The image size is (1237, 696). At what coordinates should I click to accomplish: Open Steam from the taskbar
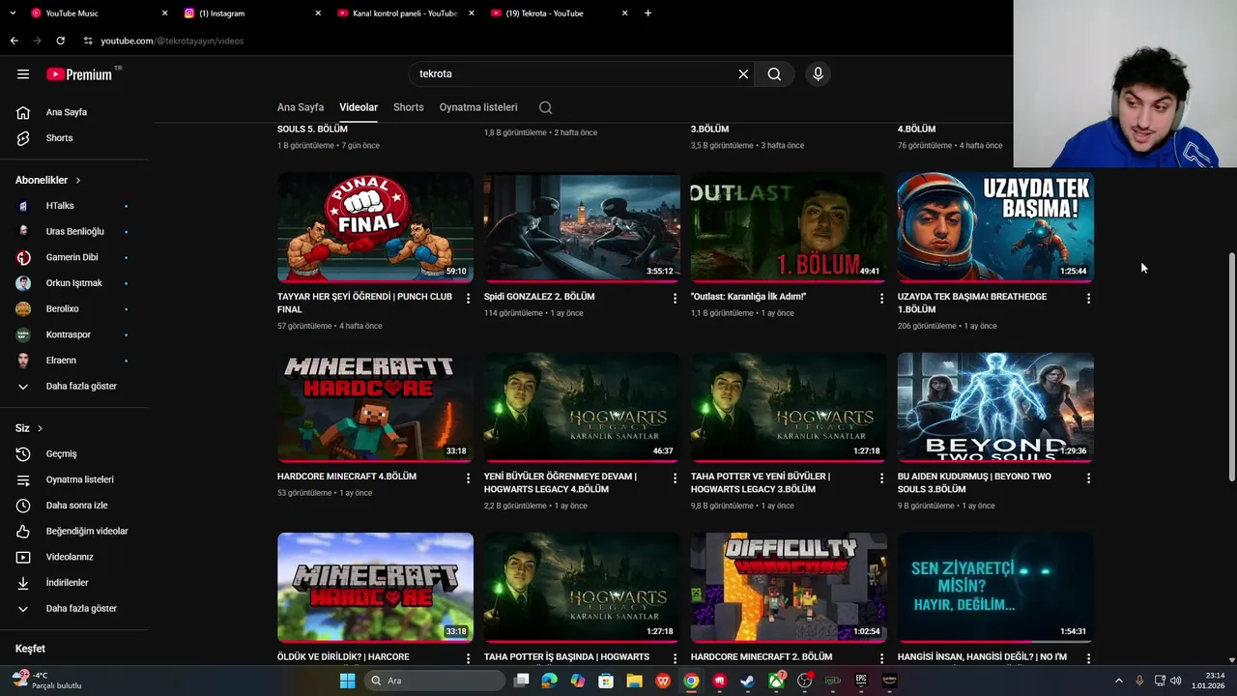coord(747,681)
